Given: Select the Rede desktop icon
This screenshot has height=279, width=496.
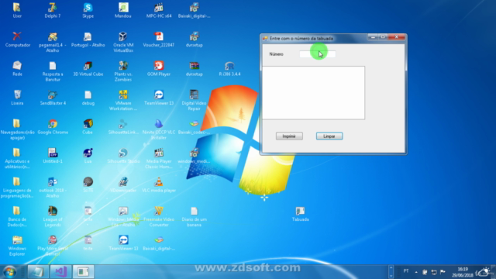Looking at the screenshot, I should [17, 68].
